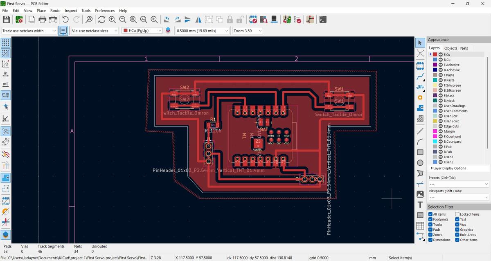The height and width of the screenshot is (261, 491).
Task: Open the Route menu
Action: (55, 11)
